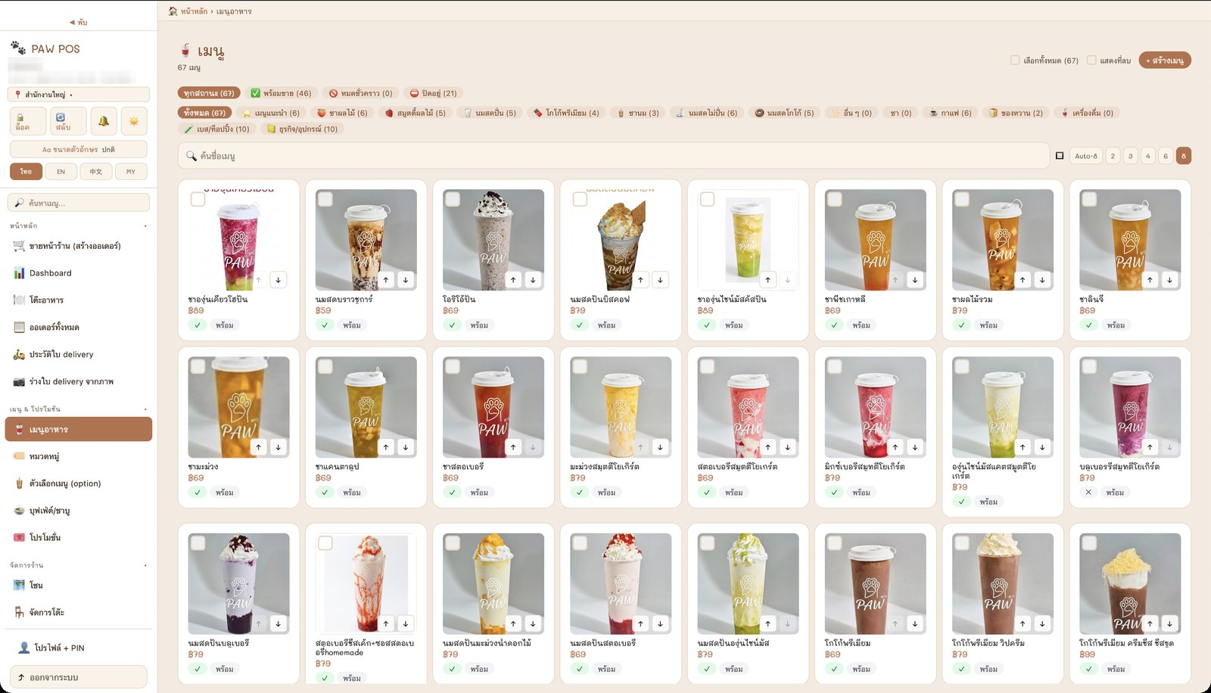Image resolution: width=1211 pixels, height=693 pixels.
Task: Open Dashboard from the sidebar
Action: (79, 273)
